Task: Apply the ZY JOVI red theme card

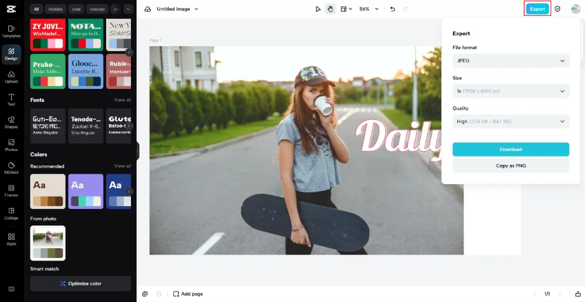Action: point(48,34)
